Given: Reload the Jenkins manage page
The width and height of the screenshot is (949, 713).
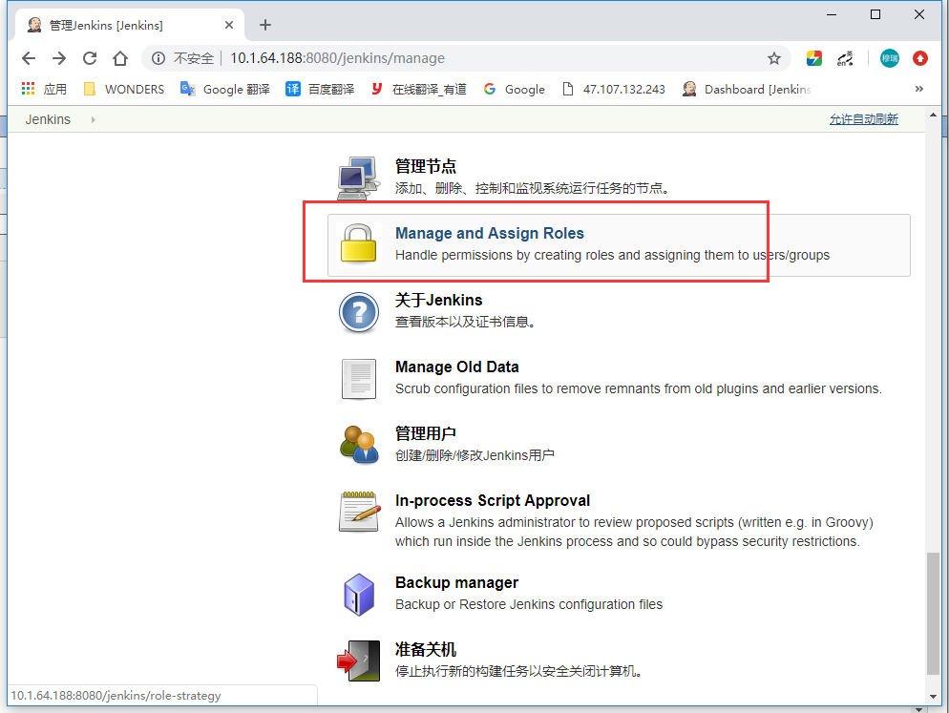Looking at the screenshot, I should [90, 58].
